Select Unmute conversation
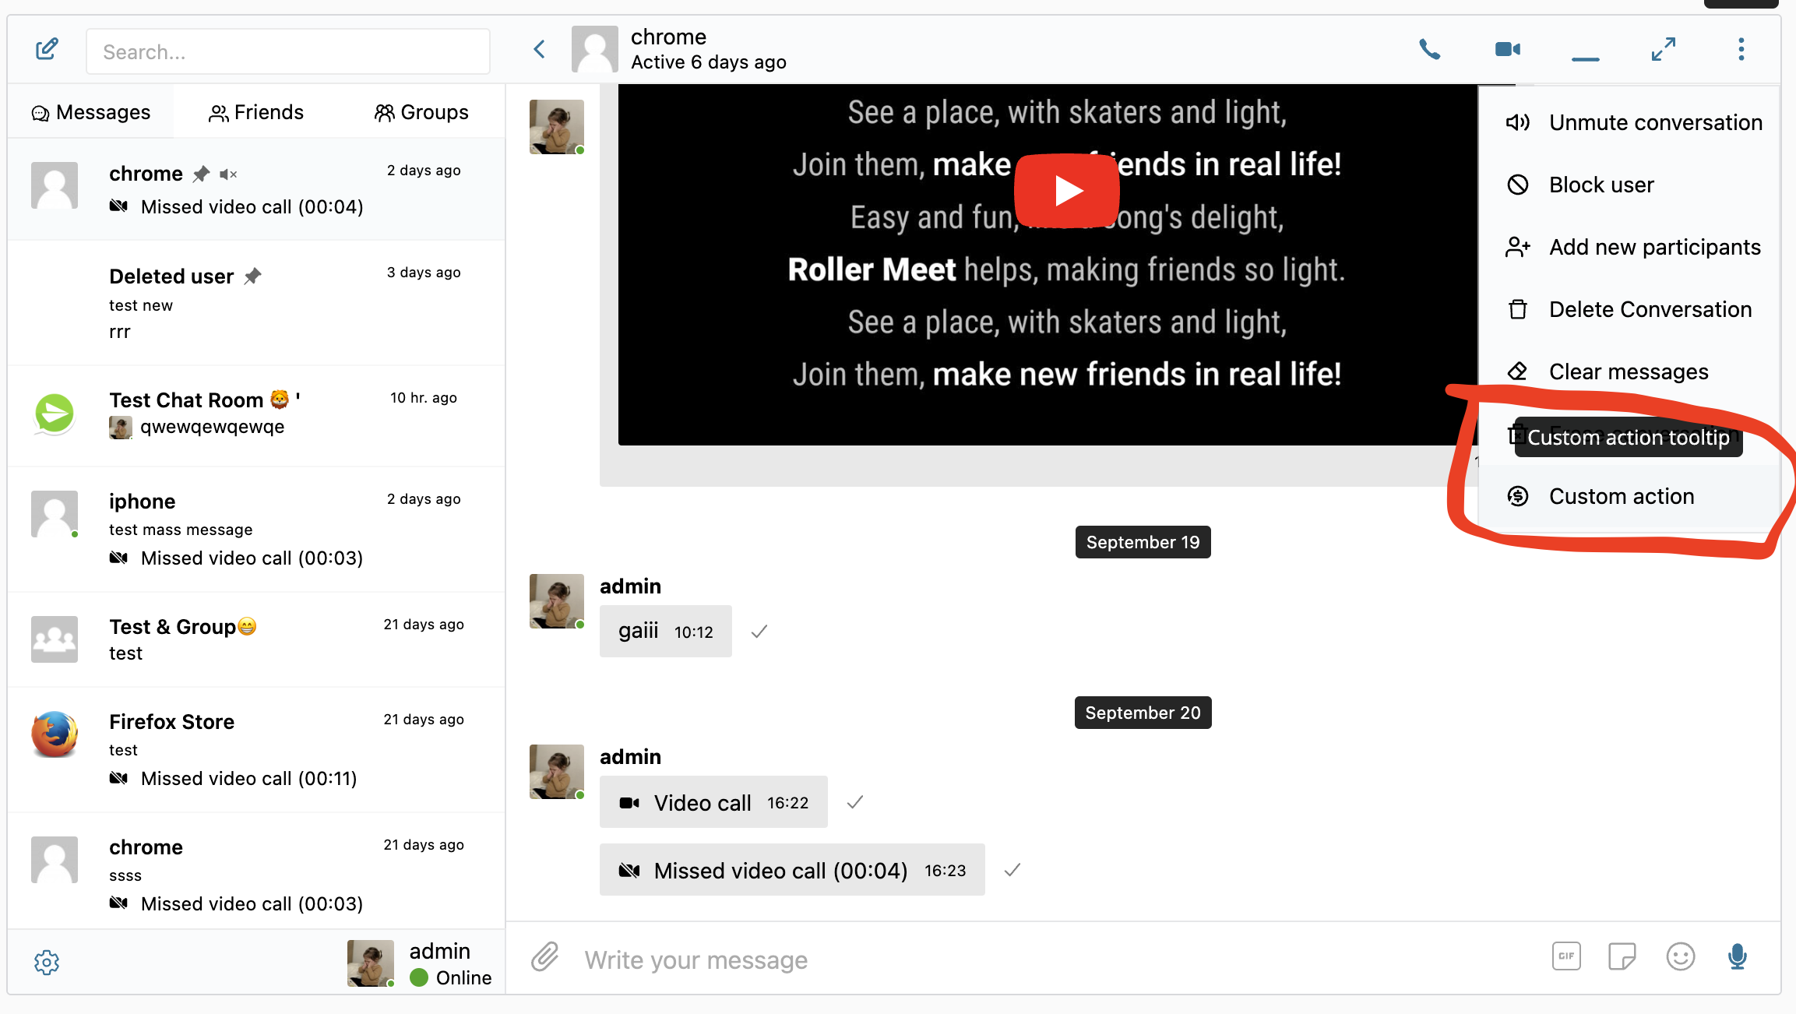 [1654, 122]
